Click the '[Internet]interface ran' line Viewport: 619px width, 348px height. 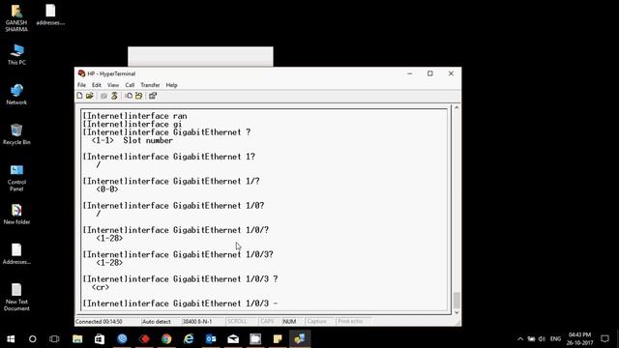134,116
